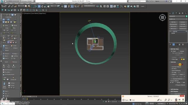188x105 pixels.
Task: Toggle the recorder microphone icon
Action: (183, 100)
